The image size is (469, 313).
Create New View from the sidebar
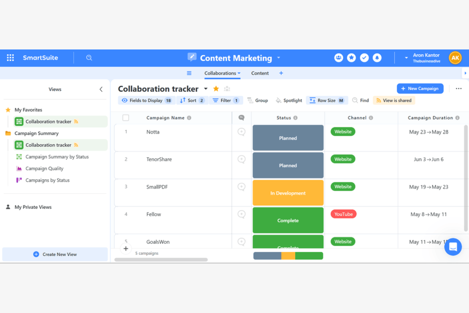point(55,254)
